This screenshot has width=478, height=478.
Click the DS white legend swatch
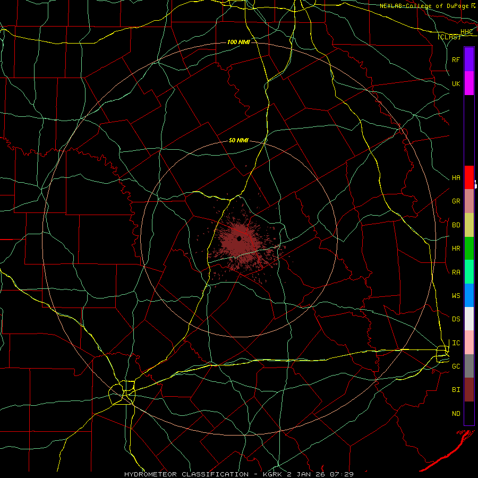coord(469,319)
